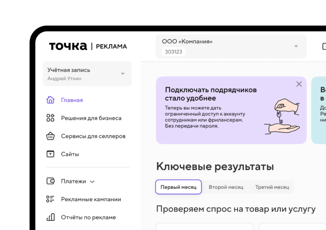
Task: Click the Решения для бизнеса grid icon
Action: pyautogui.click(x=50, y=118)
